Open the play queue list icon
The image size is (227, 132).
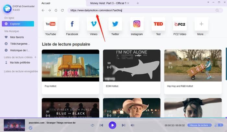(219, 125)
